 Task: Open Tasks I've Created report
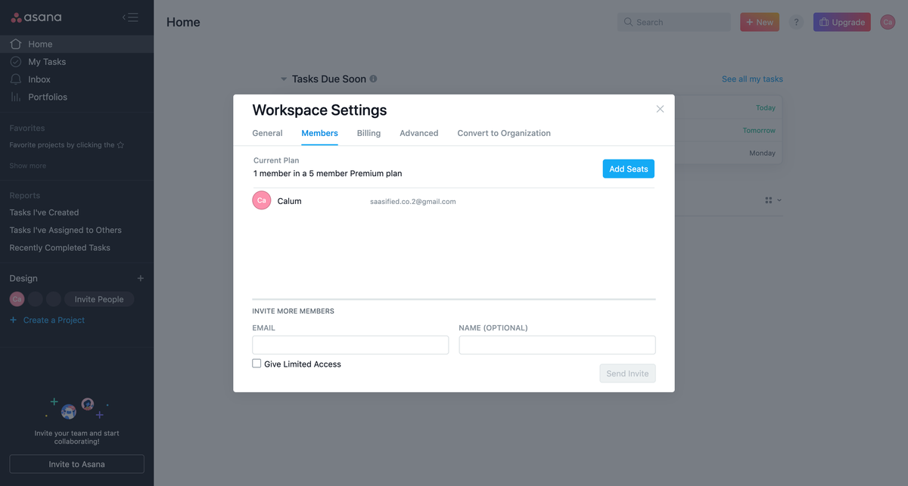[44, 212]
